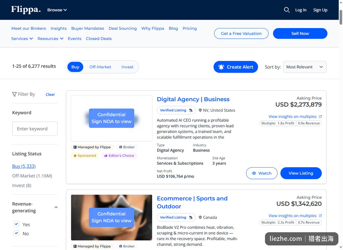Open the Blog link

pyautogui.click(x=173, y=28)
